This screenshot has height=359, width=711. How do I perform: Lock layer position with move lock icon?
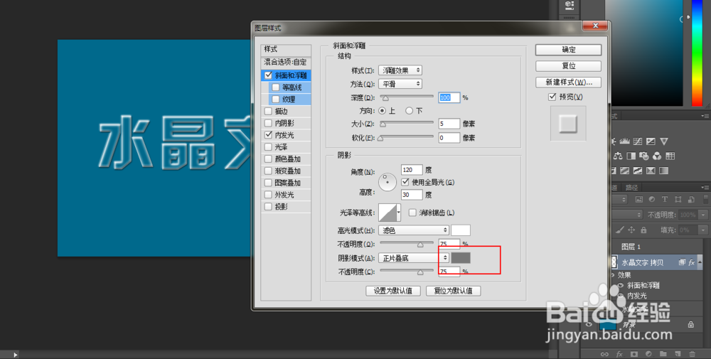coord(631,230)
